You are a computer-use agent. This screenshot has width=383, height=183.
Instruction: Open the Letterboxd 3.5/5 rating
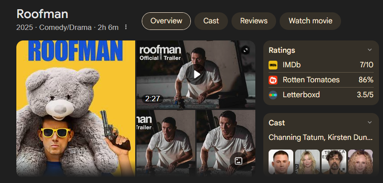pyautogui.click(x=321, y=95)
